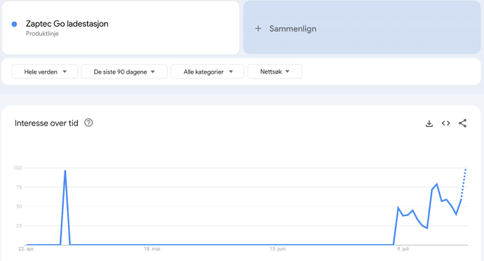The width and height of the screenshot is (484, 261).
Task: Open the De siste 90 dagene dropdown
Action: coord(124,72)
